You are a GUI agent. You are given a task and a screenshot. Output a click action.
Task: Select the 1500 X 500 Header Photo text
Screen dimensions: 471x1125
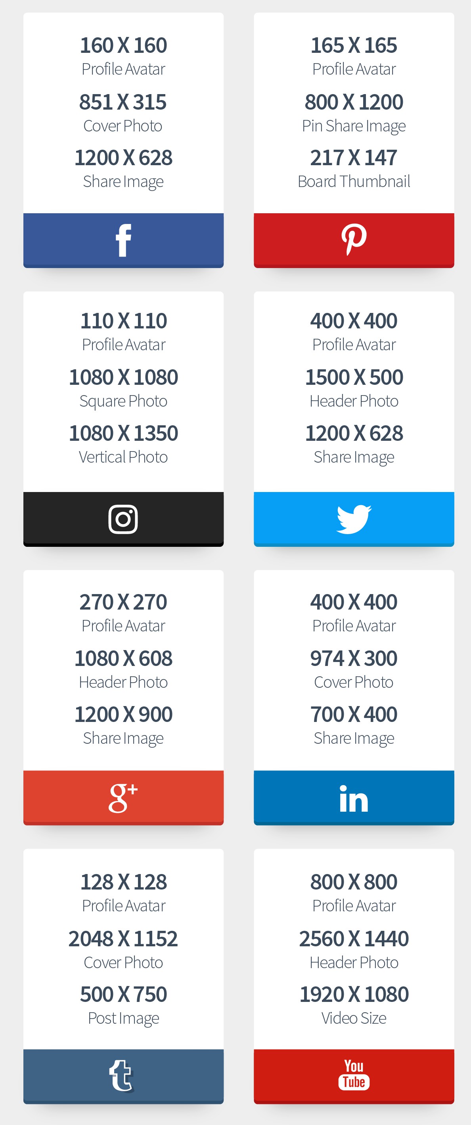point(354,388)
